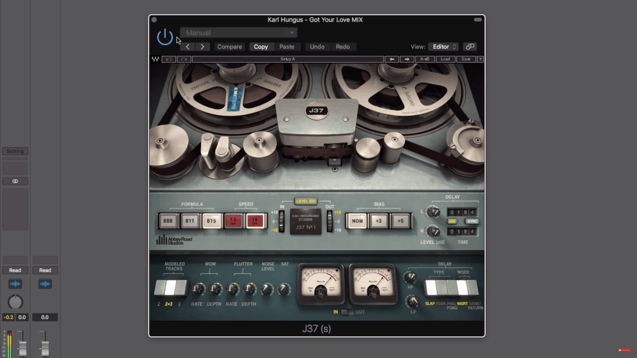Click the A→B copy button

pos(425,59)
